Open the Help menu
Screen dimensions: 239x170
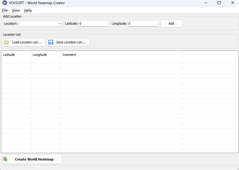tap(28, 10)
